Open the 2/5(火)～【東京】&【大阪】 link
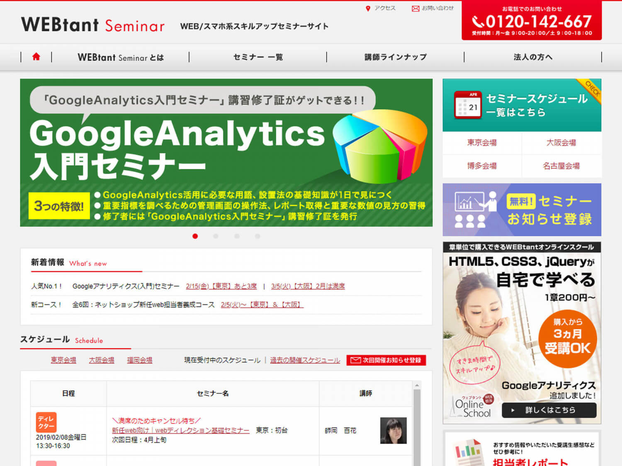The height and width of the screenshot is (466, 622). 262,305
